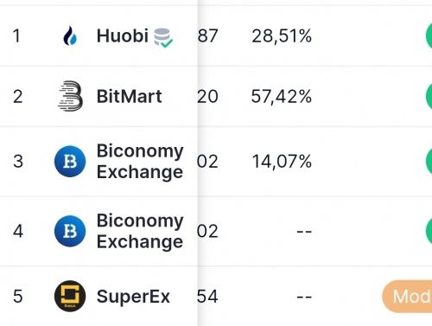432x326 pixels.
Task: Open the SuperEx exchange link
Action: tap(133, 297)
